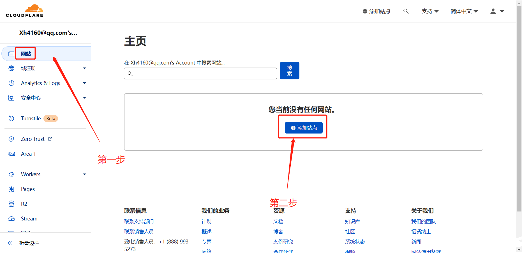Open 专题 footer link
Screen dimensions: 522x253
pos(207,242)
